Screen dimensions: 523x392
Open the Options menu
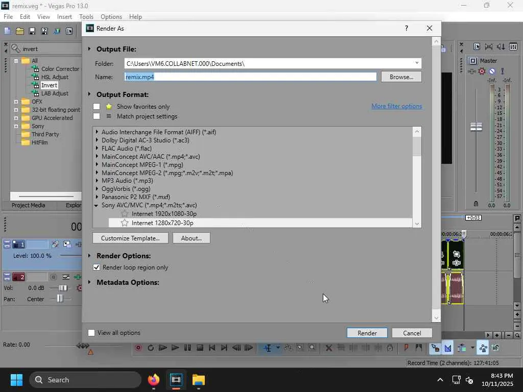point(111,17)
